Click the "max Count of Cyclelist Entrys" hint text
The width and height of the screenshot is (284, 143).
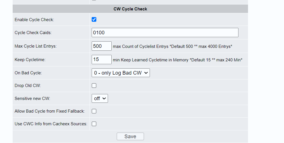tap(141, 46)
